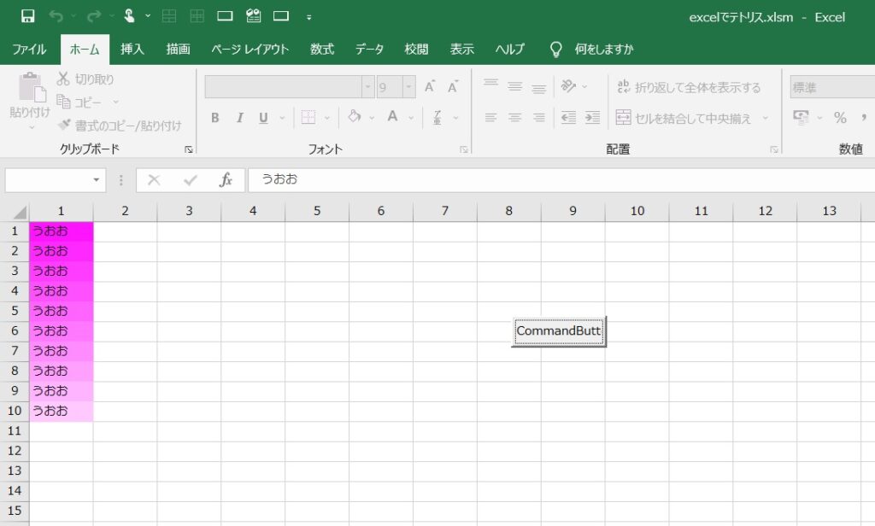875x526 pixels.
Task: Click the Copy icon
Action: [63, 102]
